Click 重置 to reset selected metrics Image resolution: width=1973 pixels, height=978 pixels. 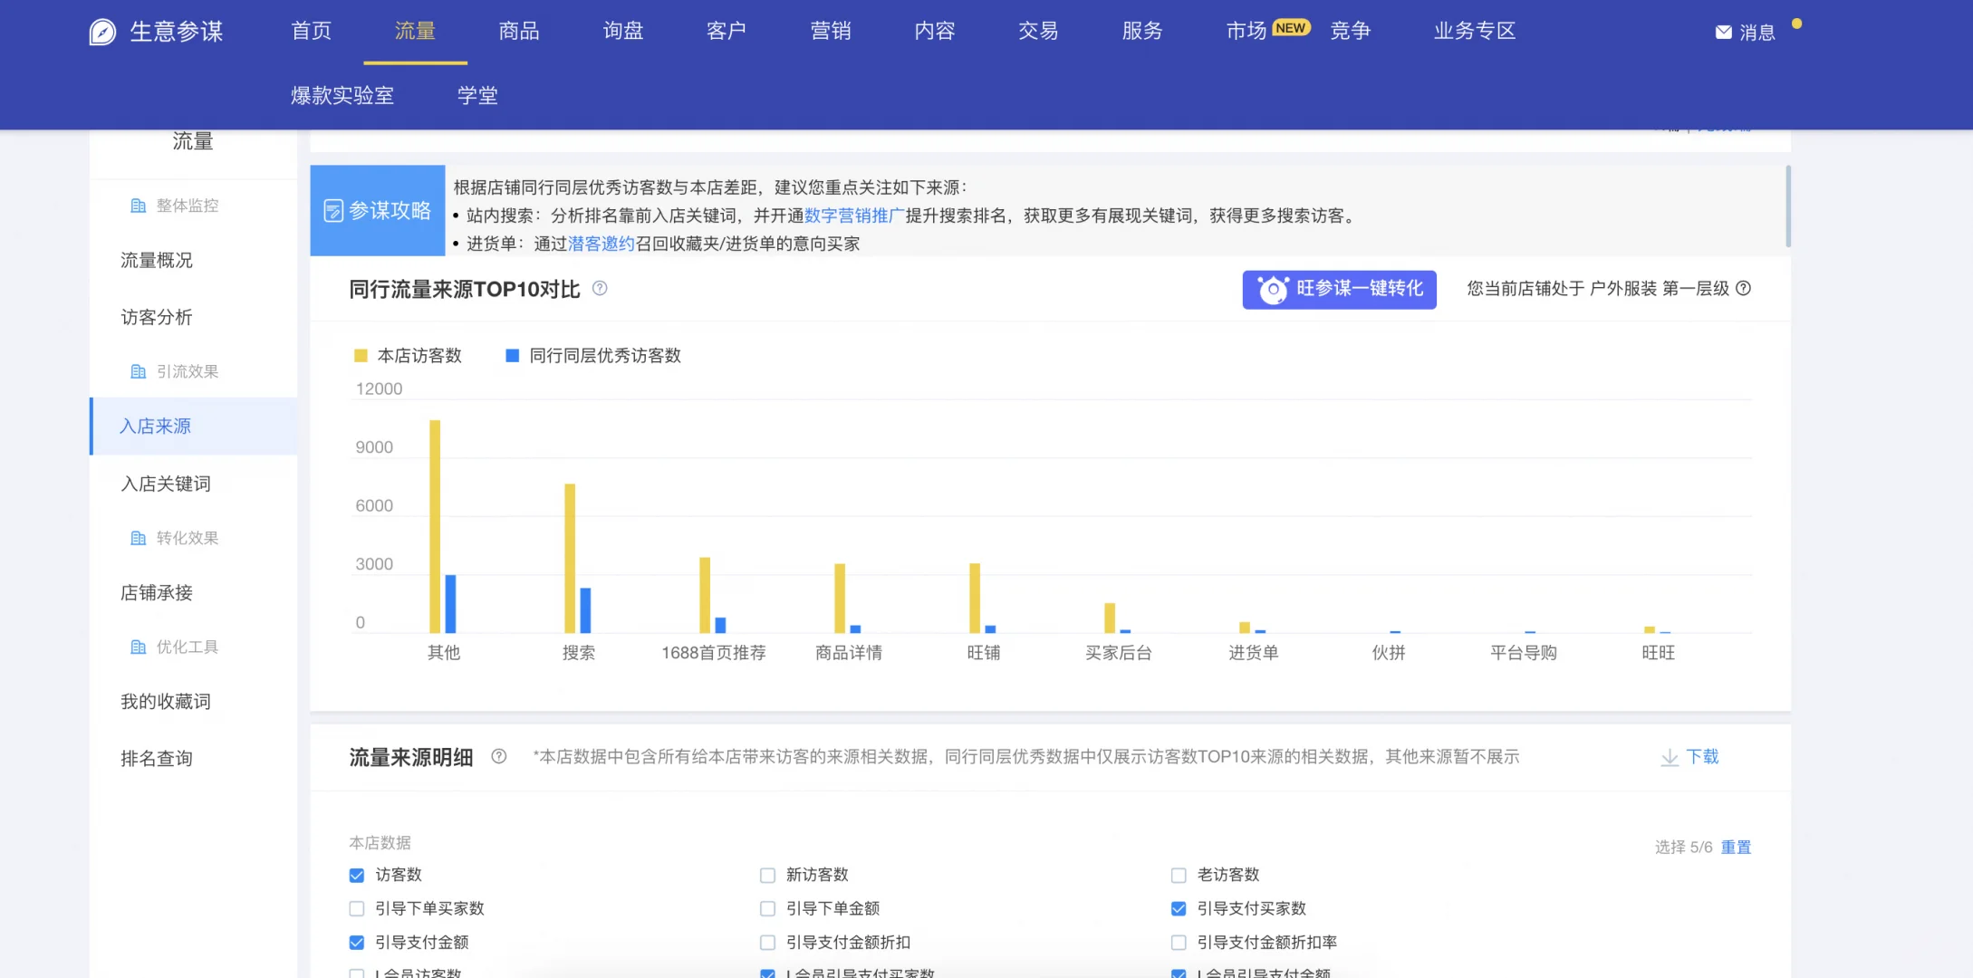tap(1736, 848)
